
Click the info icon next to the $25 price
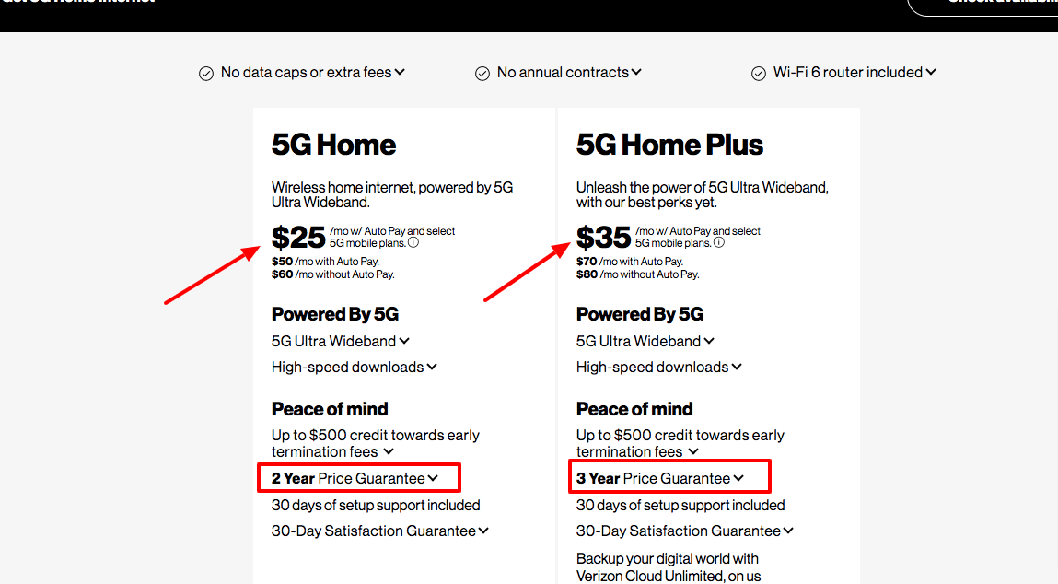tap(413, 242)
